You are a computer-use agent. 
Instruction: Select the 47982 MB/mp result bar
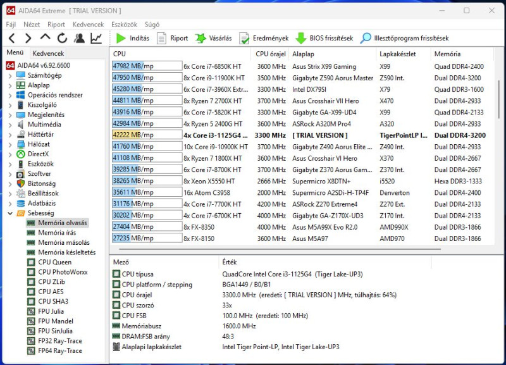pos(147,66)
